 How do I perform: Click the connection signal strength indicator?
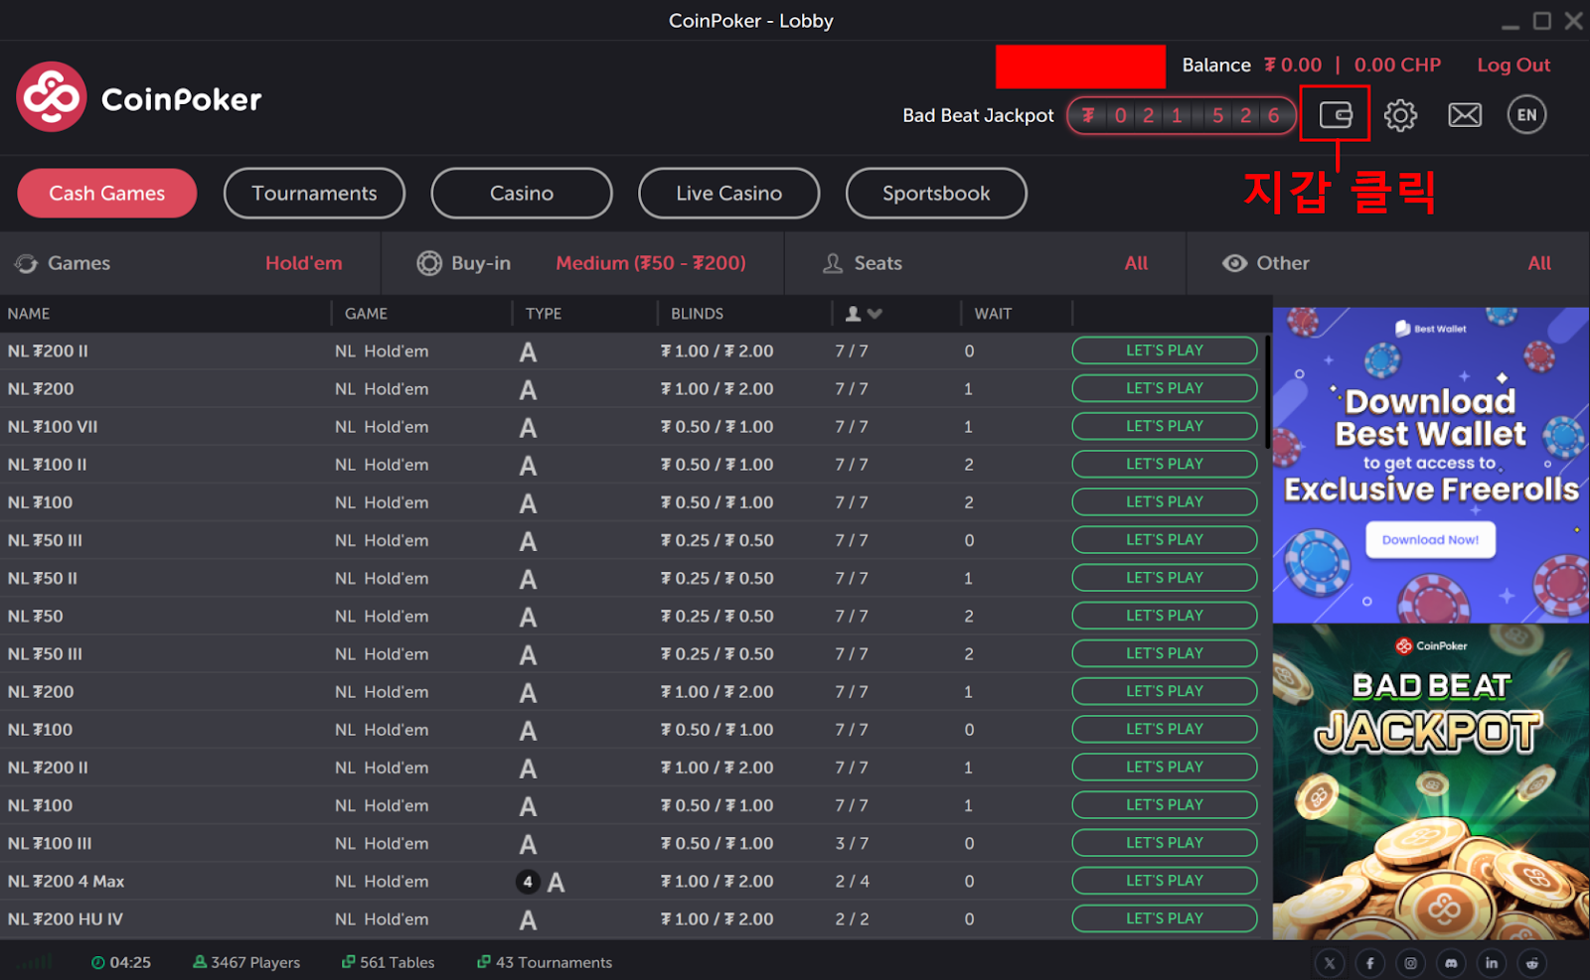click(x=35, y=962)
